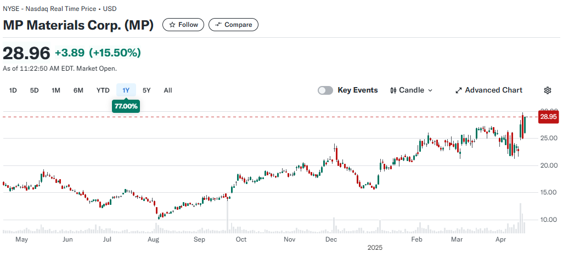
Task: Select the 5D time range
Action: [x=34, y=90]
